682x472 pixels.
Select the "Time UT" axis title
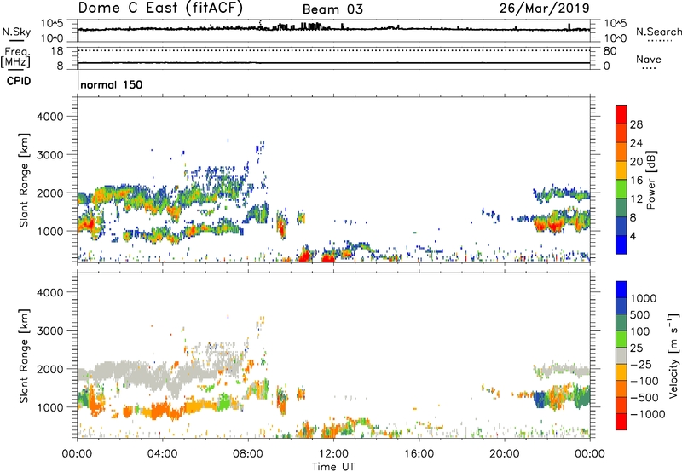click(333, 467)
